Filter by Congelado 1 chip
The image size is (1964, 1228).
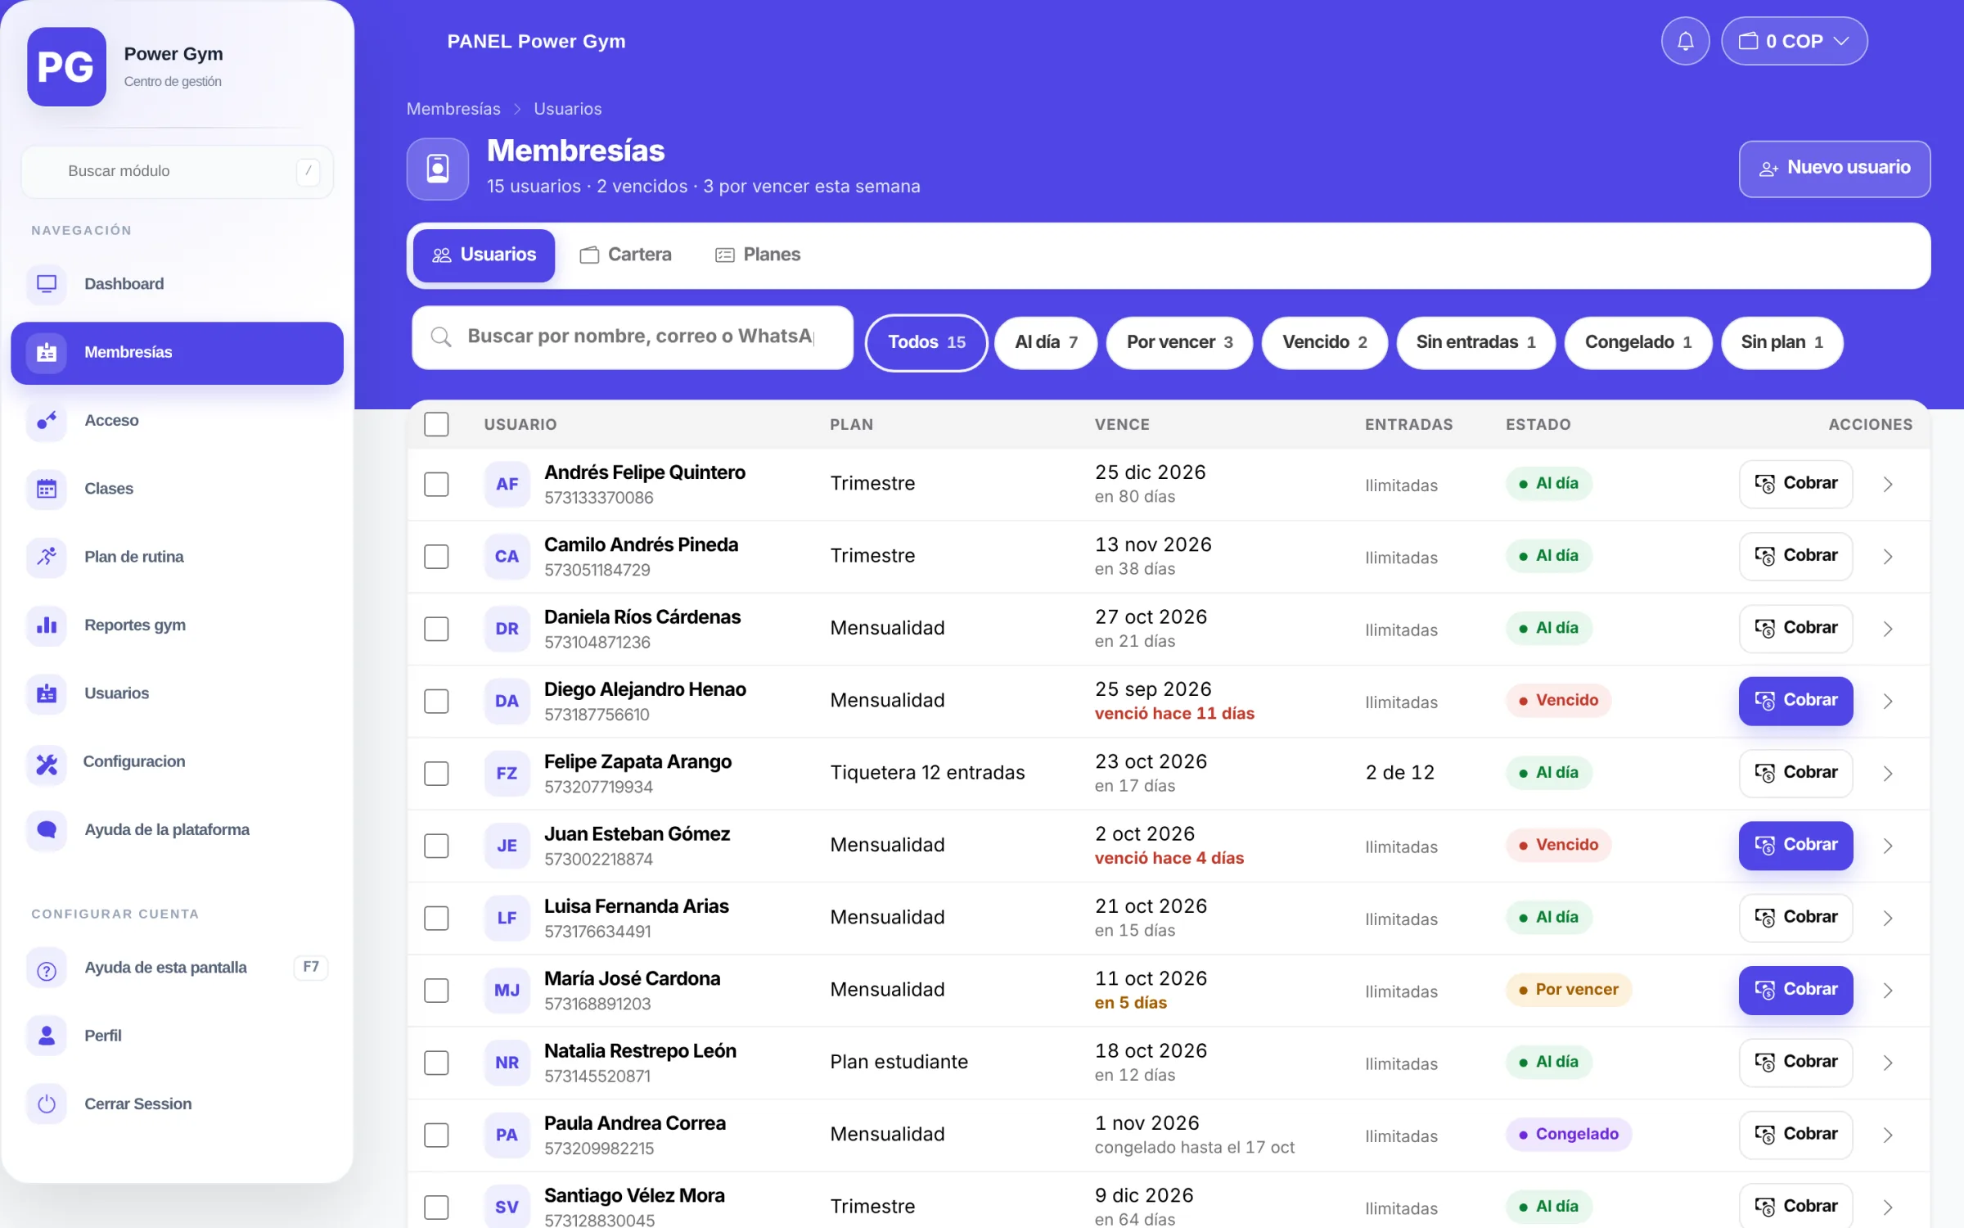click(1637, 342)
